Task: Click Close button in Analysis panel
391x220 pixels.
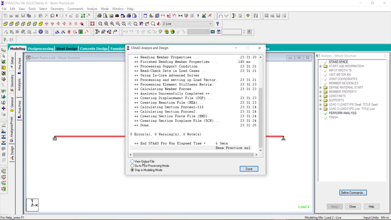Action: [x=353, y=207]
